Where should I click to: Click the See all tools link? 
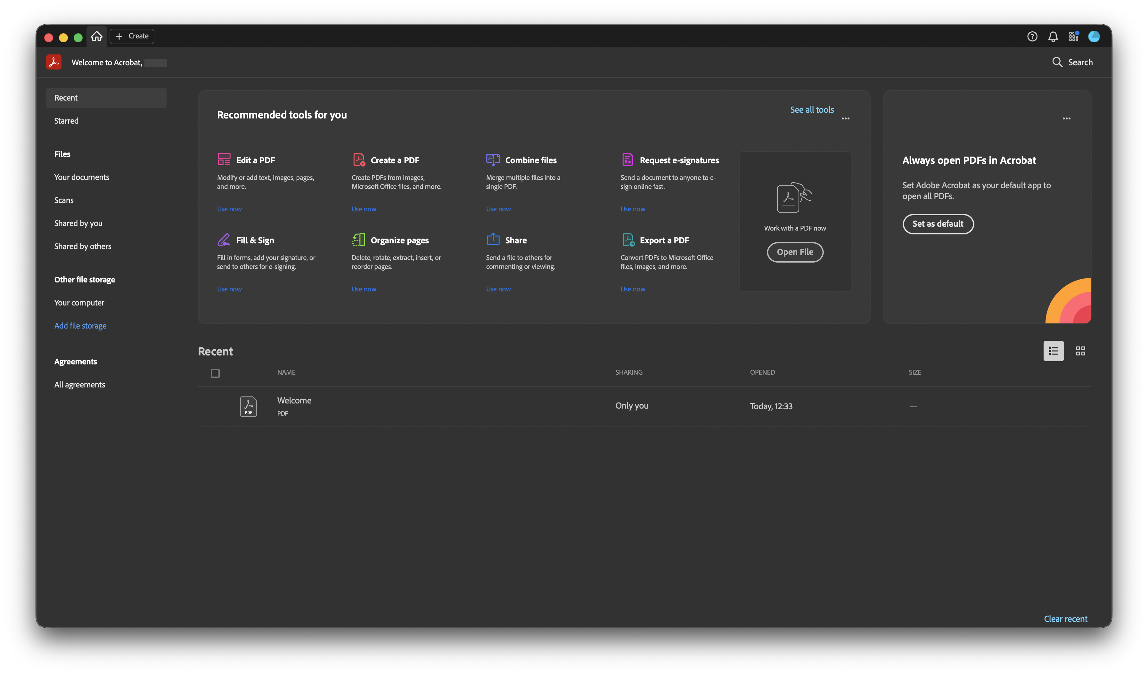pos(812,110)
